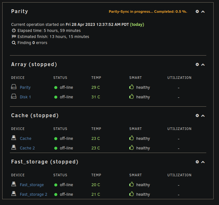Click the drive icon beside Cache
The height and width of the screenshot is (205, 219).
[x=14, y=138]
